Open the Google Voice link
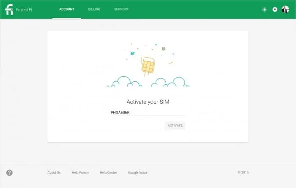This screenshot has height=188, width=296. pyautogui.click(x=137, y=172)
